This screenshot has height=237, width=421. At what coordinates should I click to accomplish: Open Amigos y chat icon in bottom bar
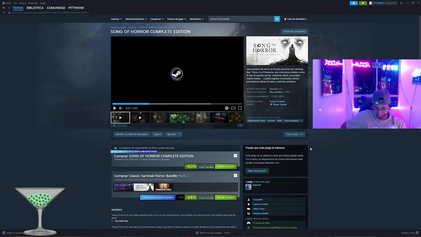[x=418, y=233]
